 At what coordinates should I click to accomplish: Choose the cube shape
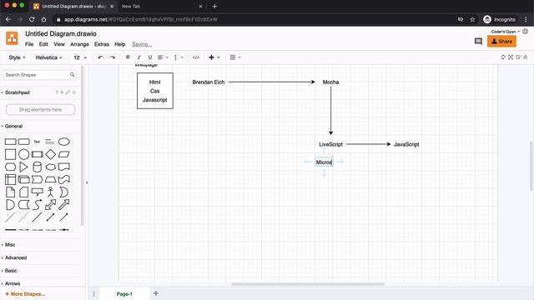pos(23,180)
